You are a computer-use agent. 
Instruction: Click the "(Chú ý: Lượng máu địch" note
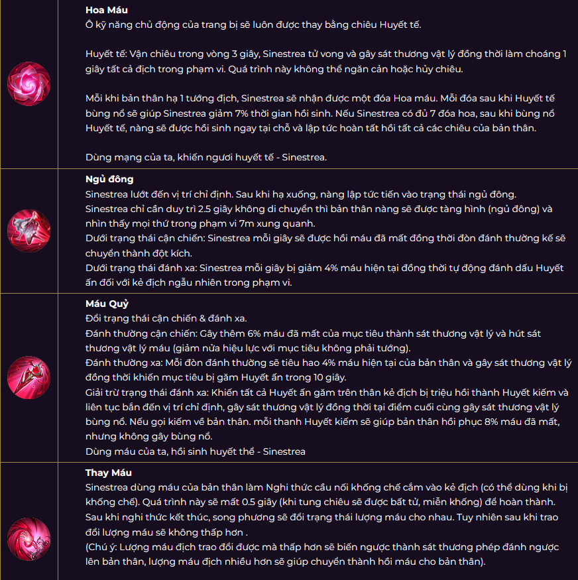click(x=322, y=547)
